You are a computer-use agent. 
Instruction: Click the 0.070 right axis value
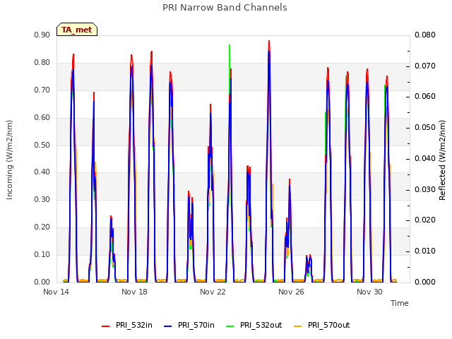tap(425, 66)
